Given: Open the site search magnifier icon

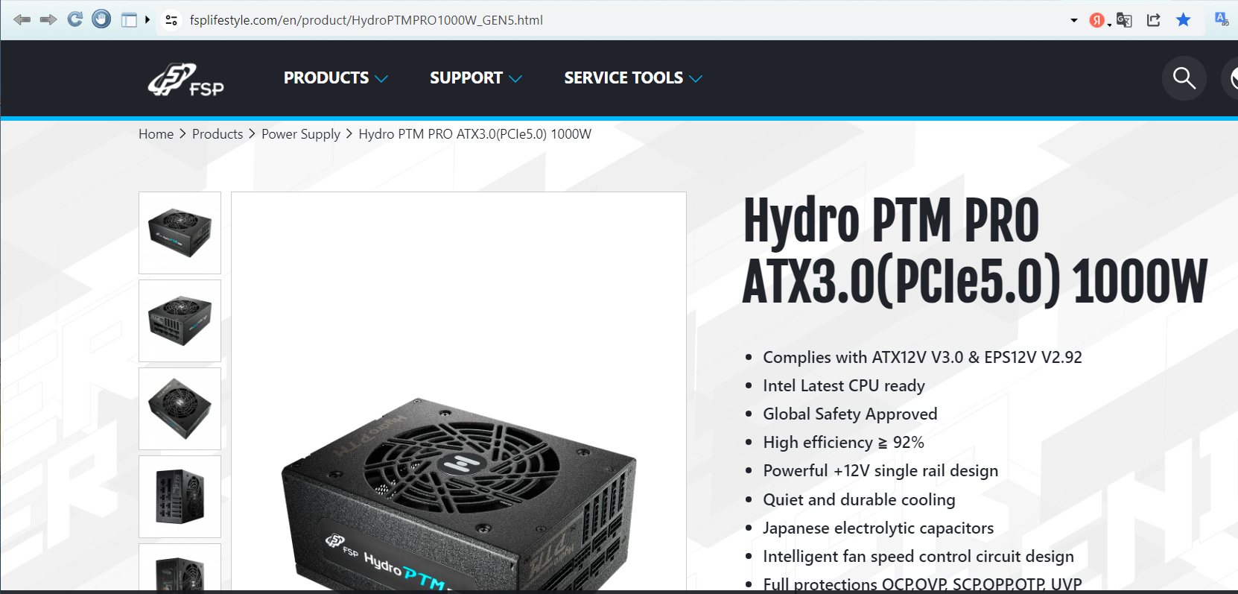Looking at the screenshot, I should (1184, 78).
